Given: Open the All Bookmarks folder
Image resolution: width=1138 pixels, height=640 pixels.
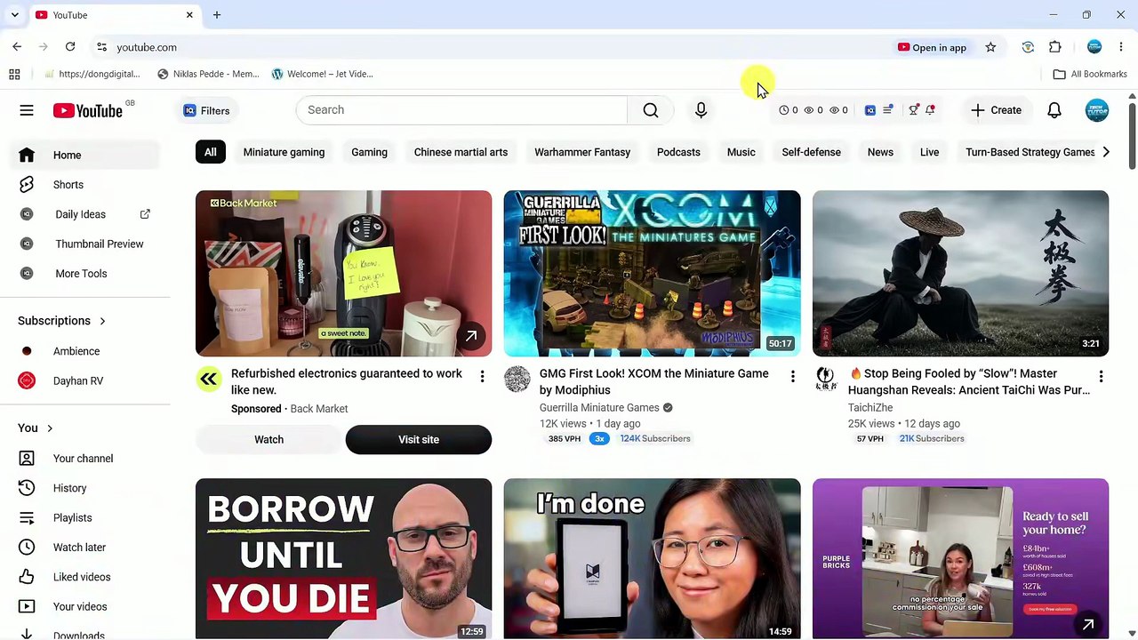Looking at the screenshot, I should [x=1090, y=74].
